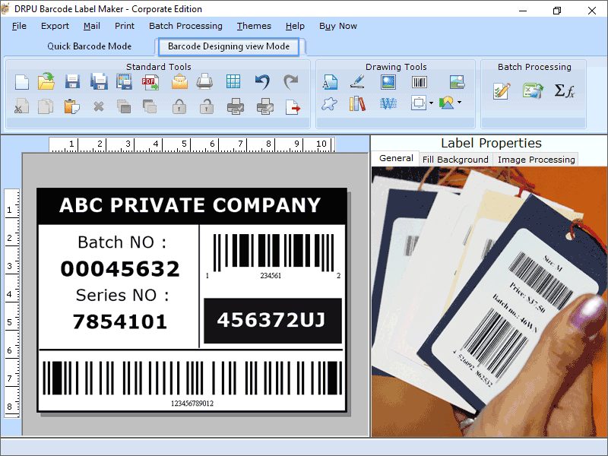The image size is (608, 456).
Task: Switch to Quick Barcode Mode
Action: tap(89, 46)
